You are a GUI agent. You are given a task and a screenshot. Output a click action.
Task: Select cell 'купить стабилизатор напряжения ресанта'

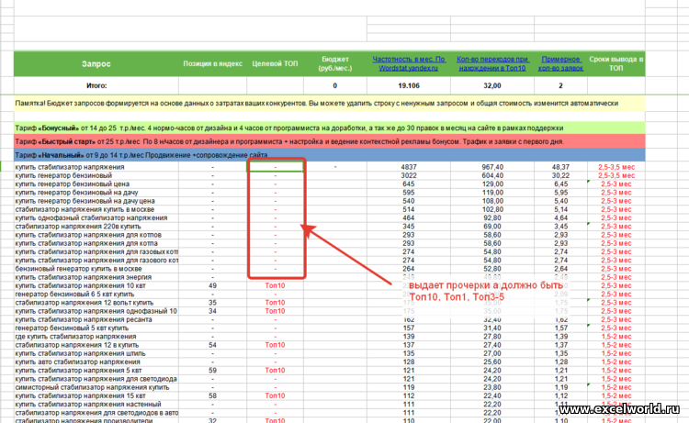tap(96, 319)
